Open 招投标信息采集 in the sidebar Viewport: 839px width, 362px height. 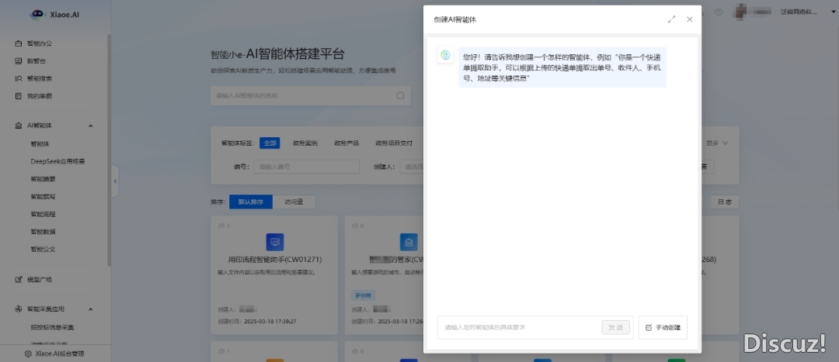click(53, 327)
